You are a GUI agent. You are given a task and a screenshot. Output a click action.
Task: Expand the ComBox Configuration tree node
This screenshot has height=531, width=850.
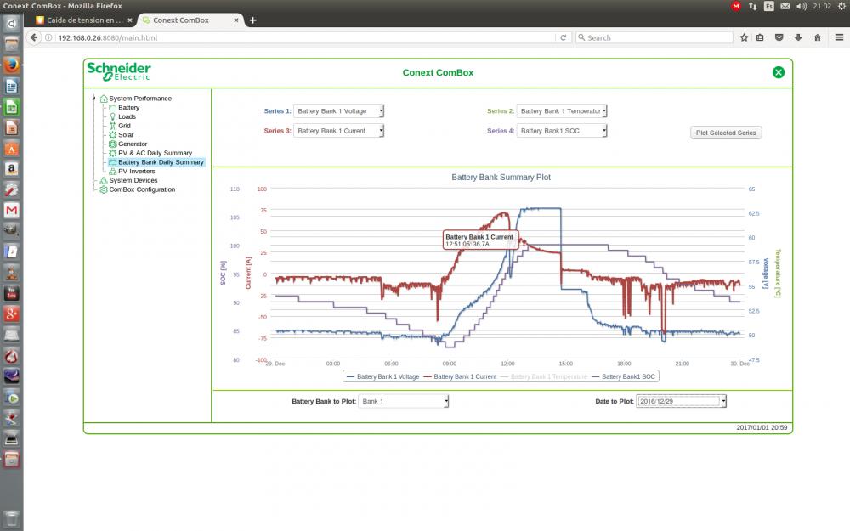pos(93,189)
